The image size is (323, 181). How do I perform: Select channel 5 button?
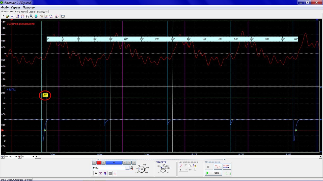(x=124, y=163)
